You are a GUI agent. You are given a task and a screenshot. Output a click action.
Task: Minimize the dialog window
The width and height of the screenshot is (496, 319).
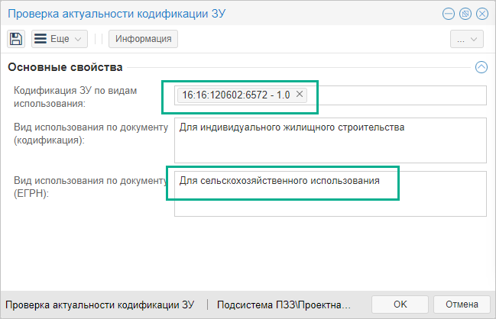[449, 14]
